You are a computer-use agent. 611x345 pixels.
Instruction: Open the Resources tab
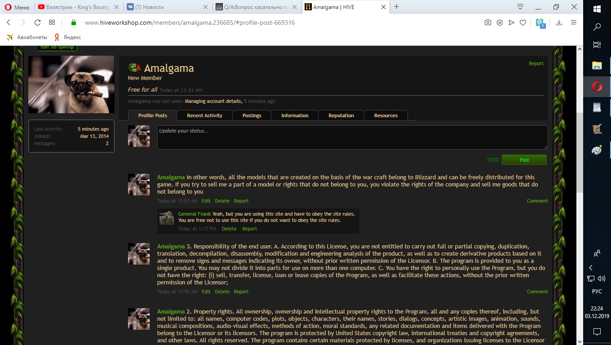[x=386, y=115]
